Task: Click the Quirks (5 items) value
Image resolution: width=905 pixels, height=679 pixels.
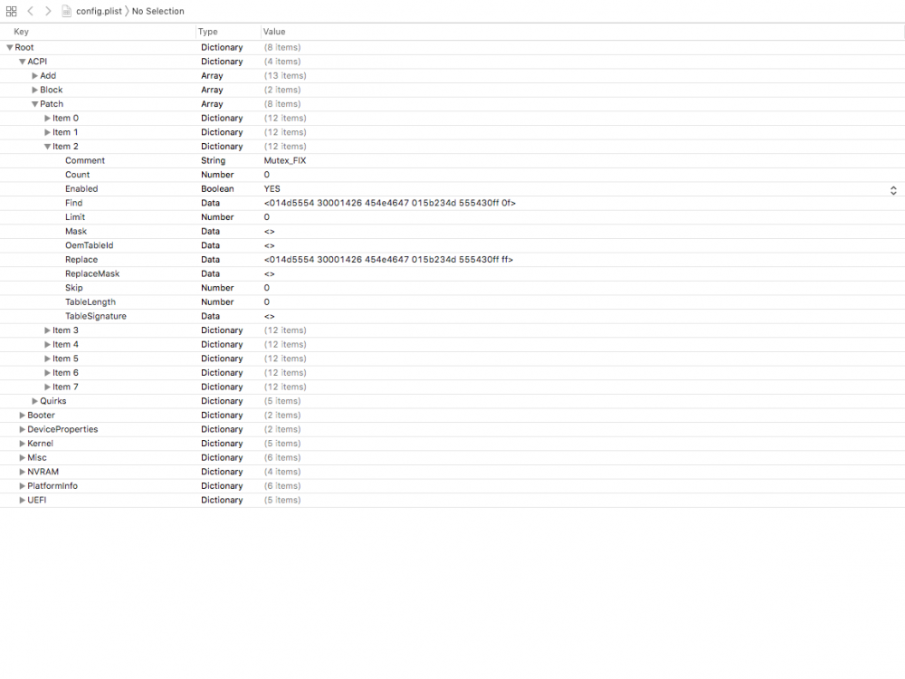Action: 282,401
